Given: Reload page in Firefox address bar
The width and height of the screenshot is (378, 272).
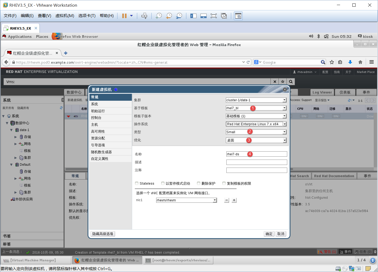Looking at the screenshot, I should click(x=248, y=62).
